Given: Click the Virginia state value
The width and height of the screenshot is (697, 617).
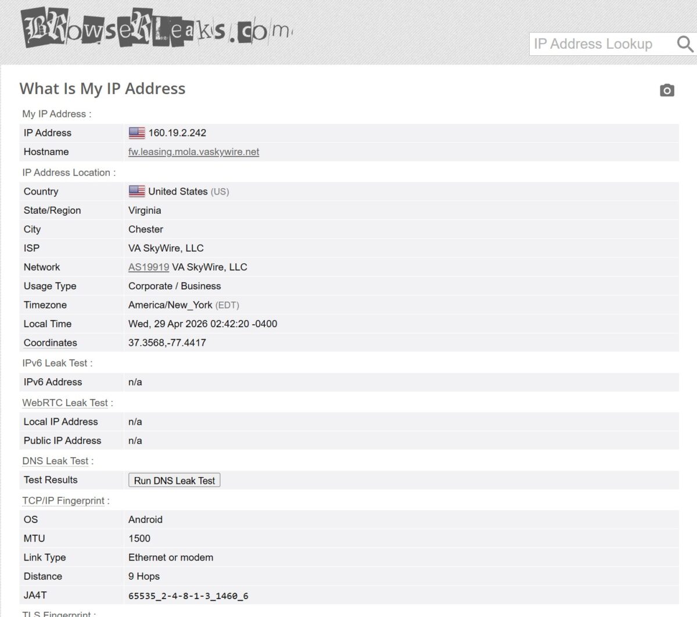Looking at the screenshot, I should [x=145, y=210].
